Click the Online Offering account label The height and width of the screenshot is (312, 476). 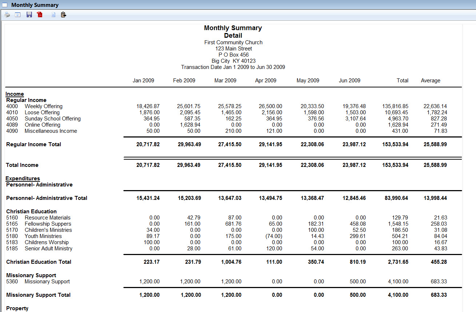(x=42, y=125)
